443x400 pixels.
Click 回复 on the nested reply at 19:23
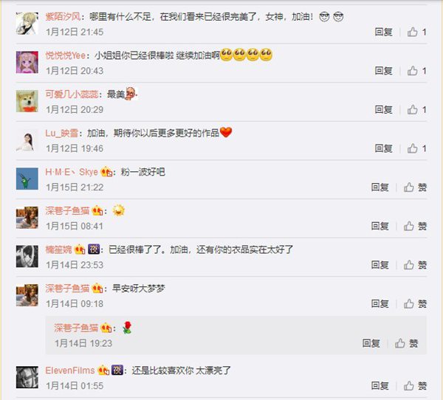click(371, 343)
